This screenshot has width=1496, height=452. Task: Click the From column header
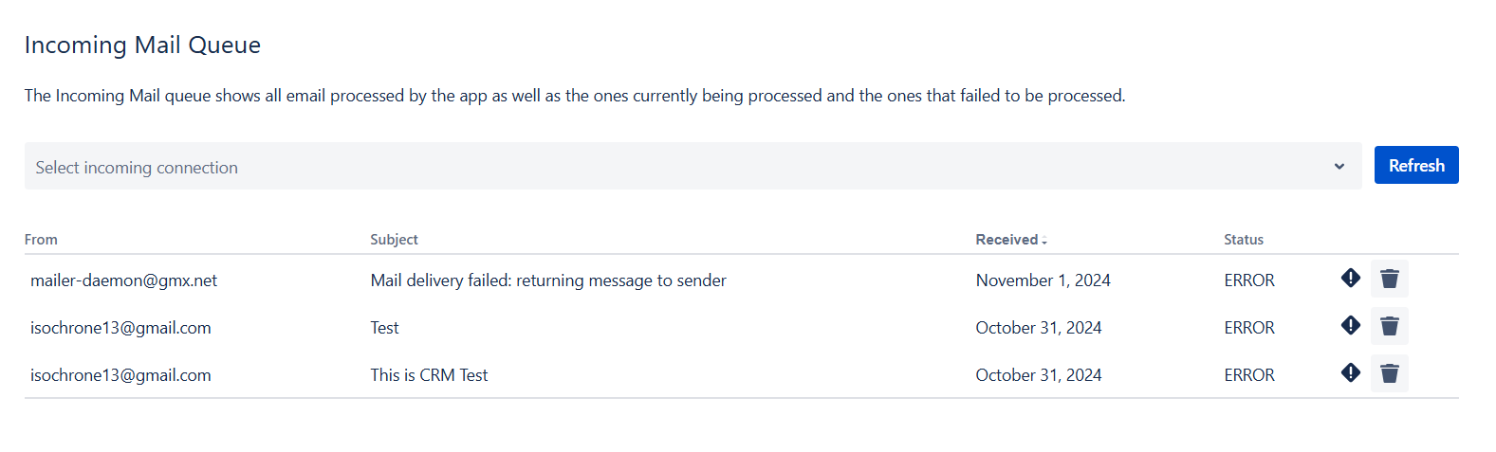(41, 240)
